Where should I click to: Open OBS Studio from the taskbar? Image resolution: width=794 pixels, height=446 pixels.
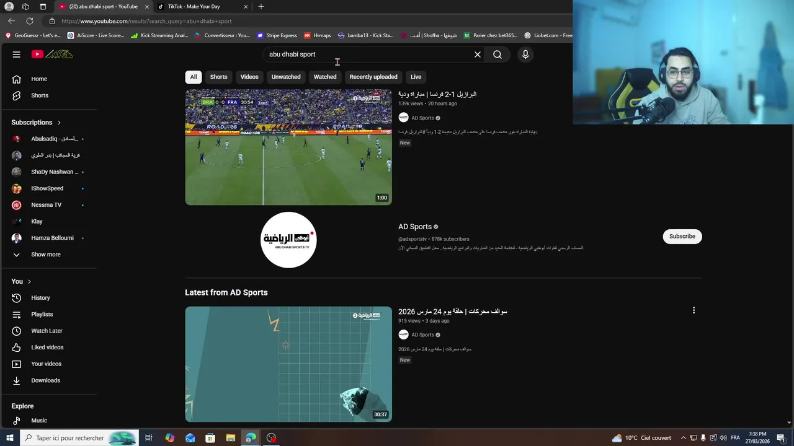click(271, 438)
